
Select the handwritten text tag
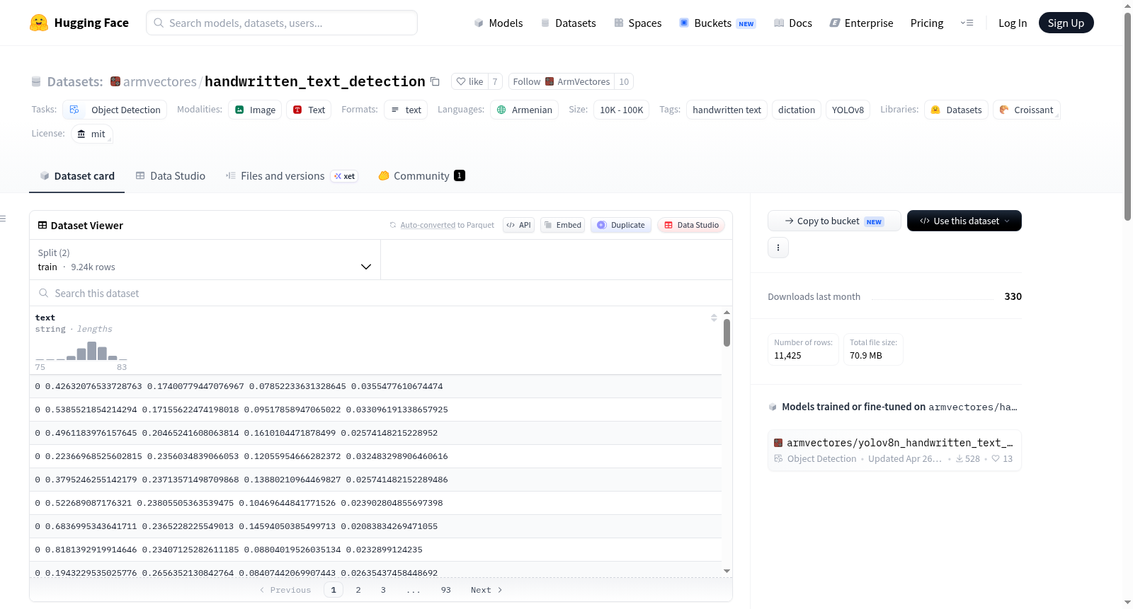click(x=727, y=110)
